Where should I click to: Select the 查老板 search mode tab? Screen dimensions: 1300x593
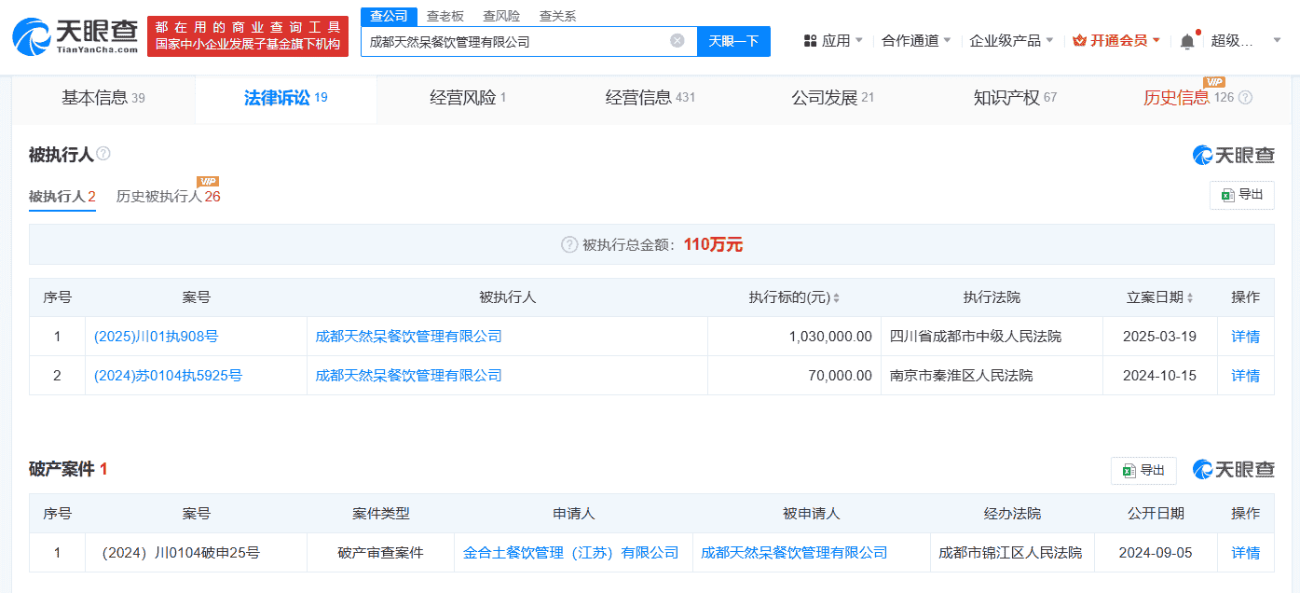[445, 16]
